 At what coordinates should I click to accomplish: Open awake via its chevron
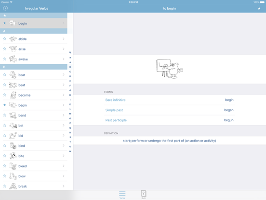64,59
